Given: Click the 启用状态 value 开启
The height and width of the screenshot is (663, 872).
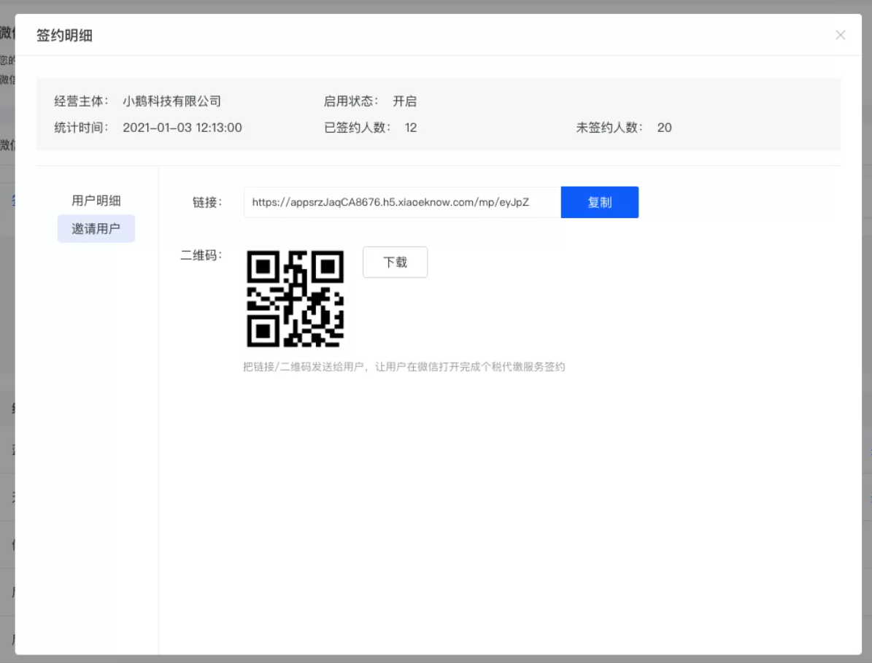Looking at the screenshot, I should pos(404,101).
